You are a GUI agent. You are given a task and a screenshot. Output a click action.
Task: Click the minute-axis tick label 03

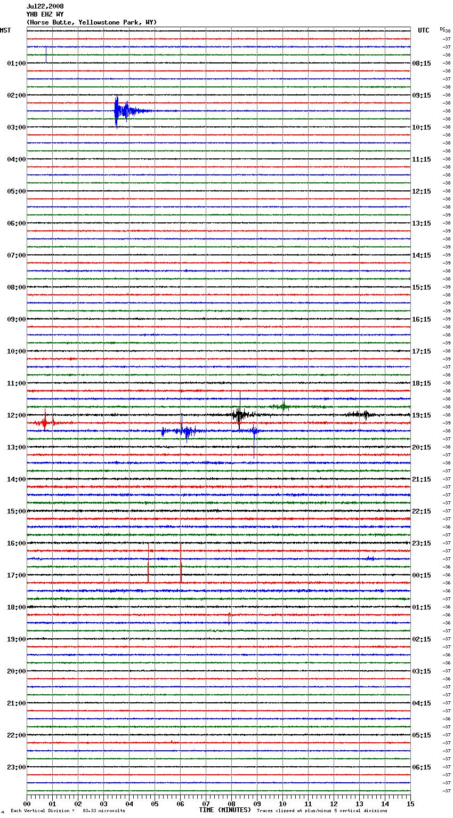[x=104, y=804]
